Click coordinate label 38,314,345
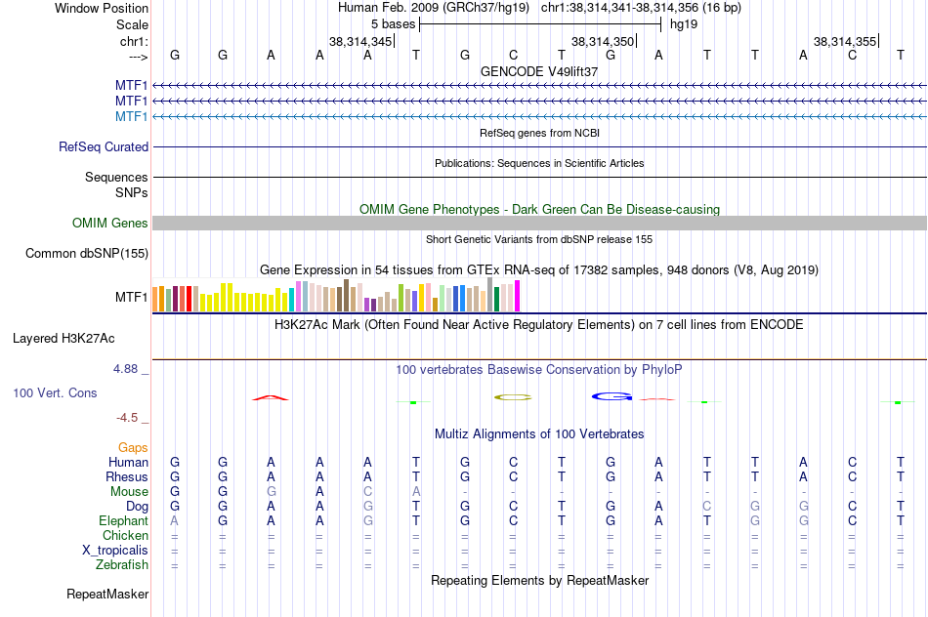928x617 pixels. point(360,41)
